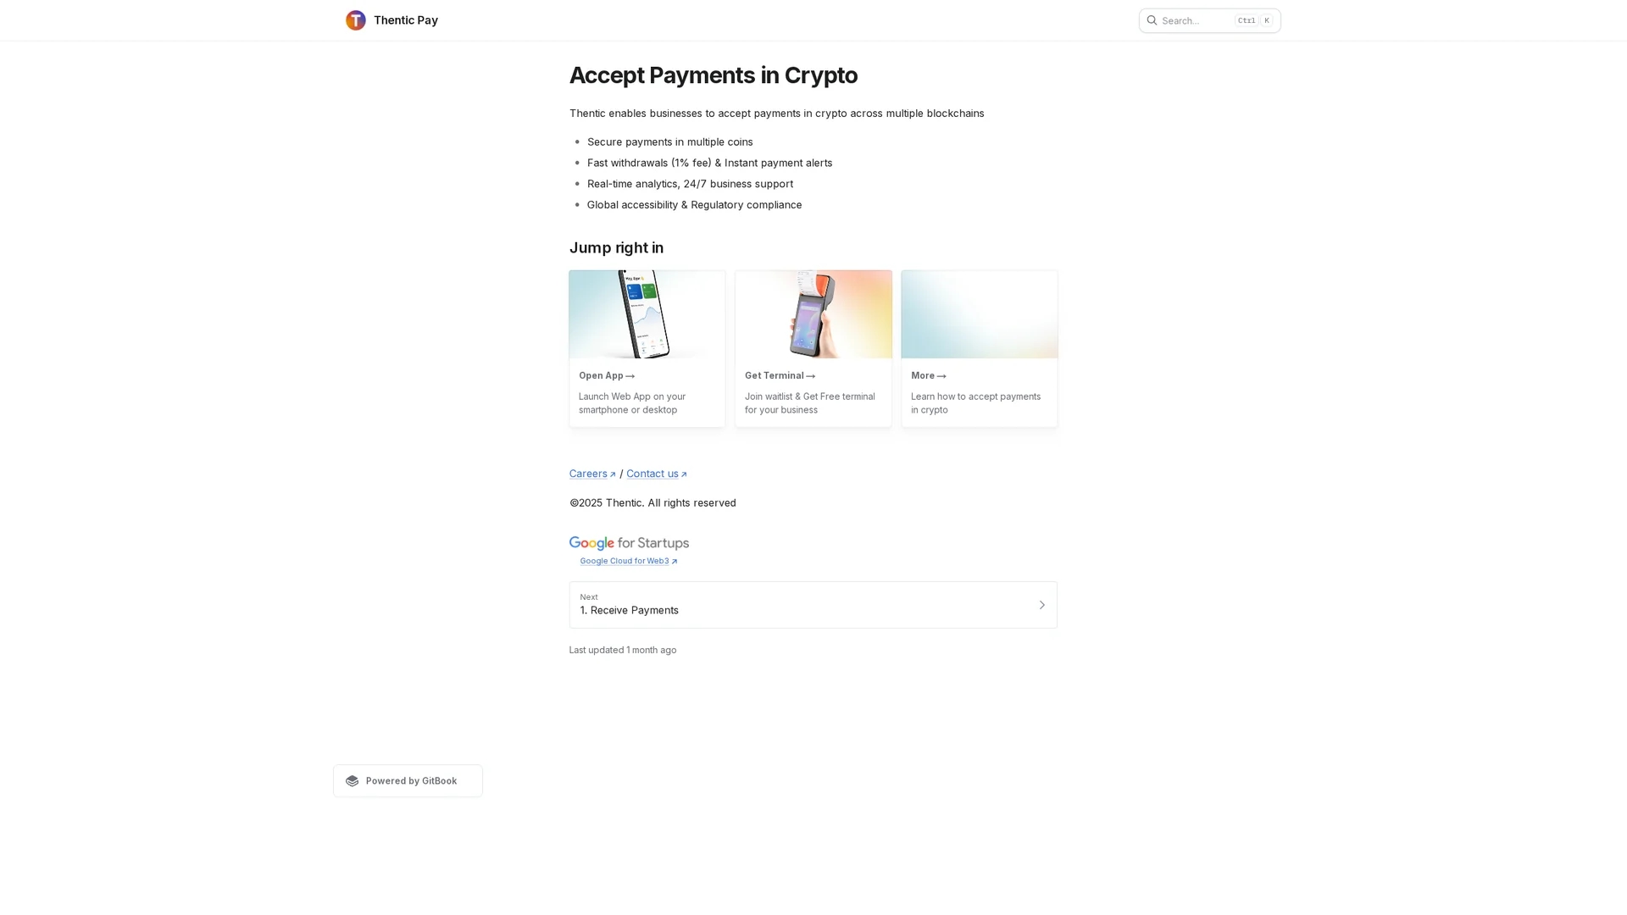1627x915 pixels.
Task: Click the Thentic Pay logo icon
Action: [x=356, y=20]
